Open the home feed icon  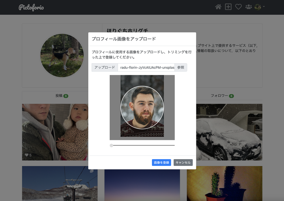(218, 7)
